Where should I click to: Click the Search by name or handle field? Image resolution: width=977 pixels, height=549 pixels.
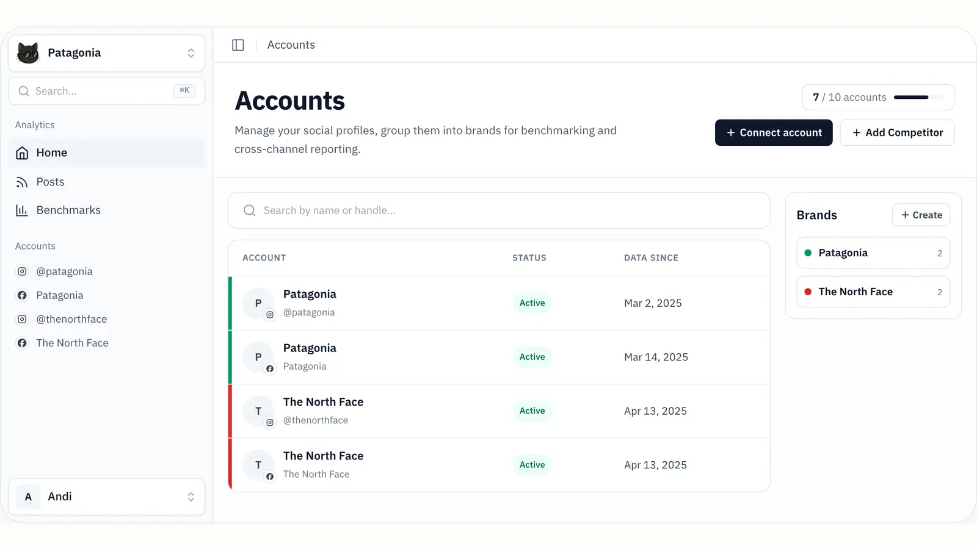point(498,211)
